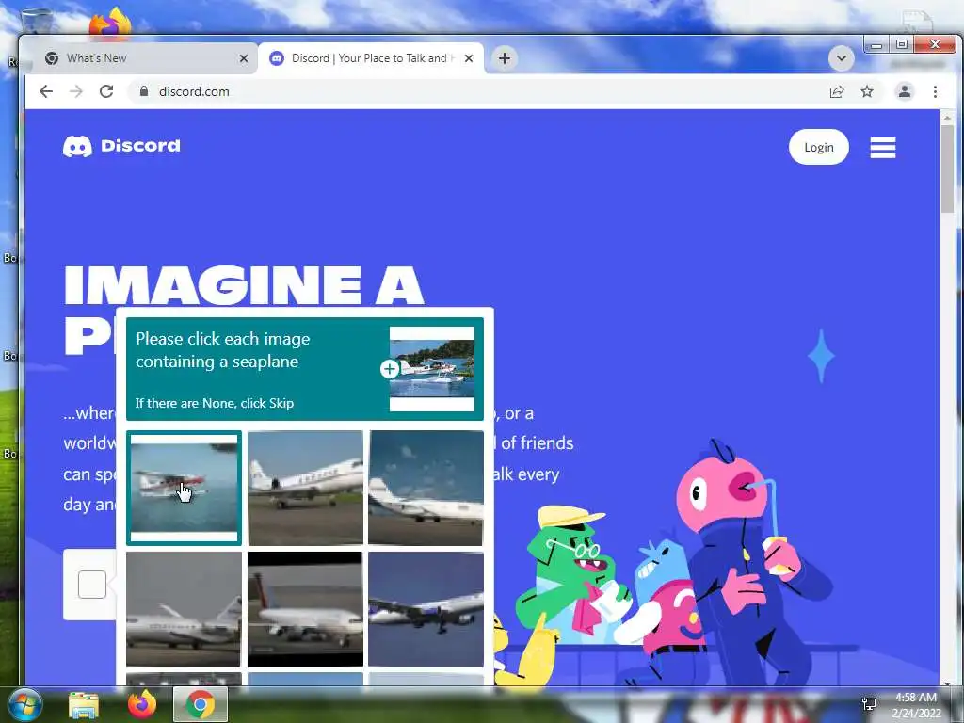Maximize the Chrome window
Image resolution: width=964 pixels, height=723 pixels.
click(x=901, y=44)
